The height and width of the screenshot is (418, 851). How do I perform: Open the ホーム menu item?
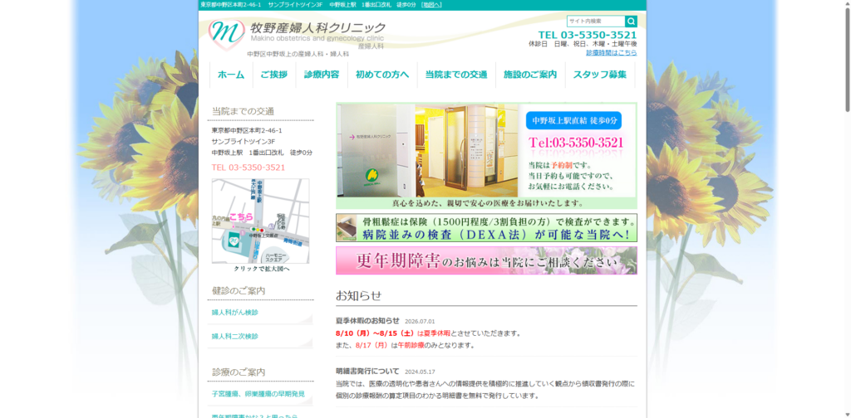[231, 75]
